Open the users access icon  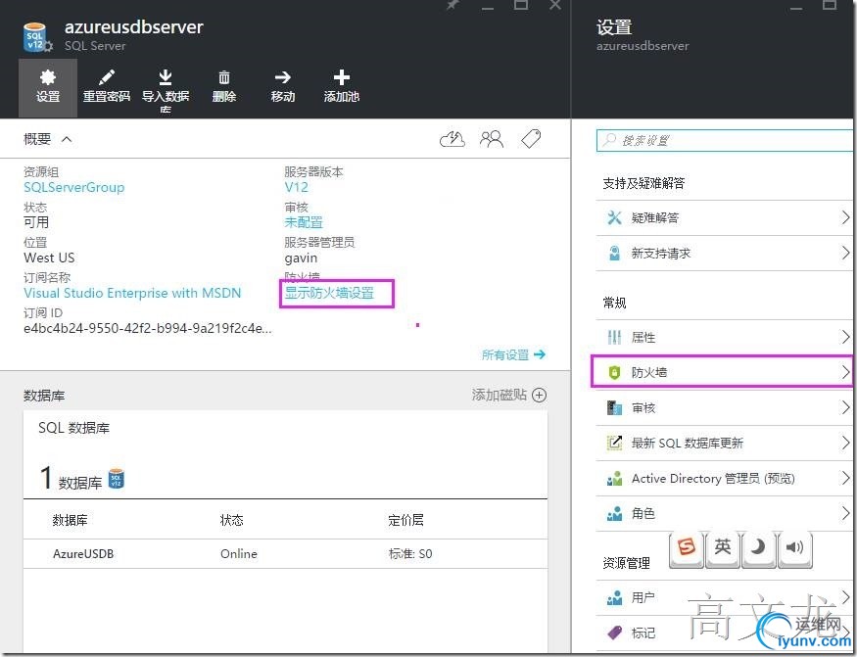pyautogui.click(x=492, y=139)
